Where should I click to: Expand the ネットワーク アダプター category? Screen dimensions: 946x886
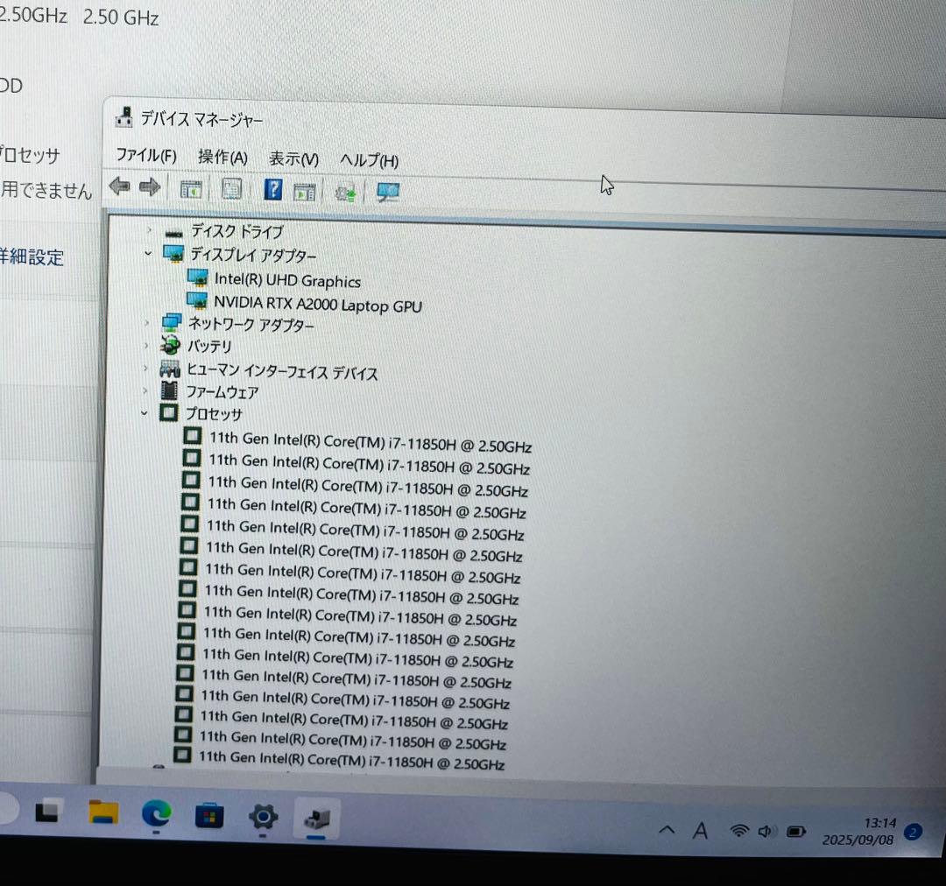click(146, 323)
